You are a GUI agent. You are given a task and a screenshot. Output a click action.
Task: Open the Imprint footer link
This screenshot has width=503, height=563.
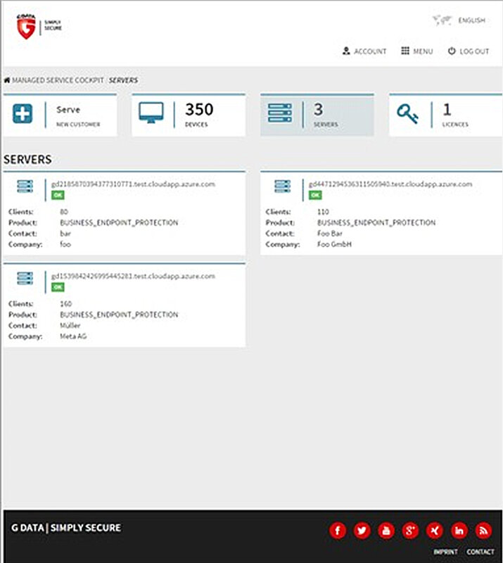(445, 552)
